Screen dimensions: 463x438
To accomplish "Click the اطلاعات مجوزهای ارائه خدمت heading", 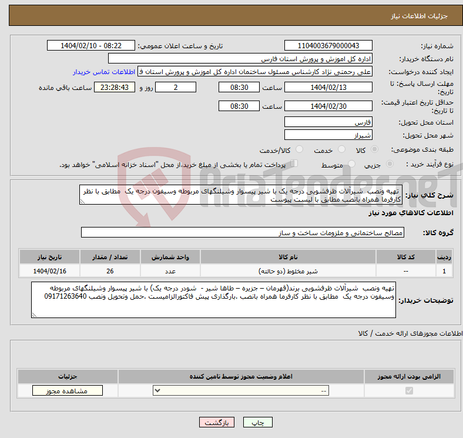I will pyautogui.click(x=410, y=333).
